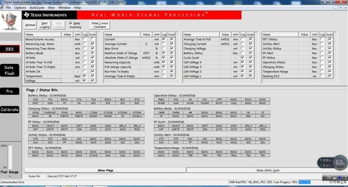348x187 pixels.
Task: Click the ZVCHG flag in FET Status
Action: 94,156
